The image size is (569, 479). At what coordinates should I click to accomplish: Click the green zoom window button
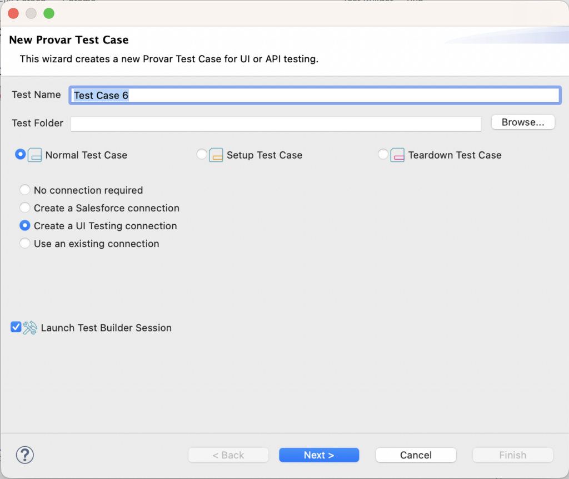click(x=49, y=13)
